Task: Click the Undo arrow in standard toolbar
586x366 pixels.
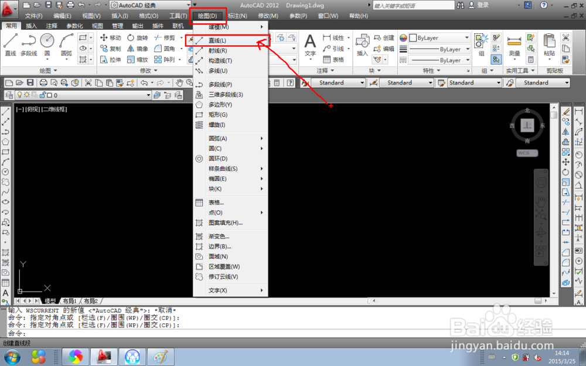Action: point(144,83)
